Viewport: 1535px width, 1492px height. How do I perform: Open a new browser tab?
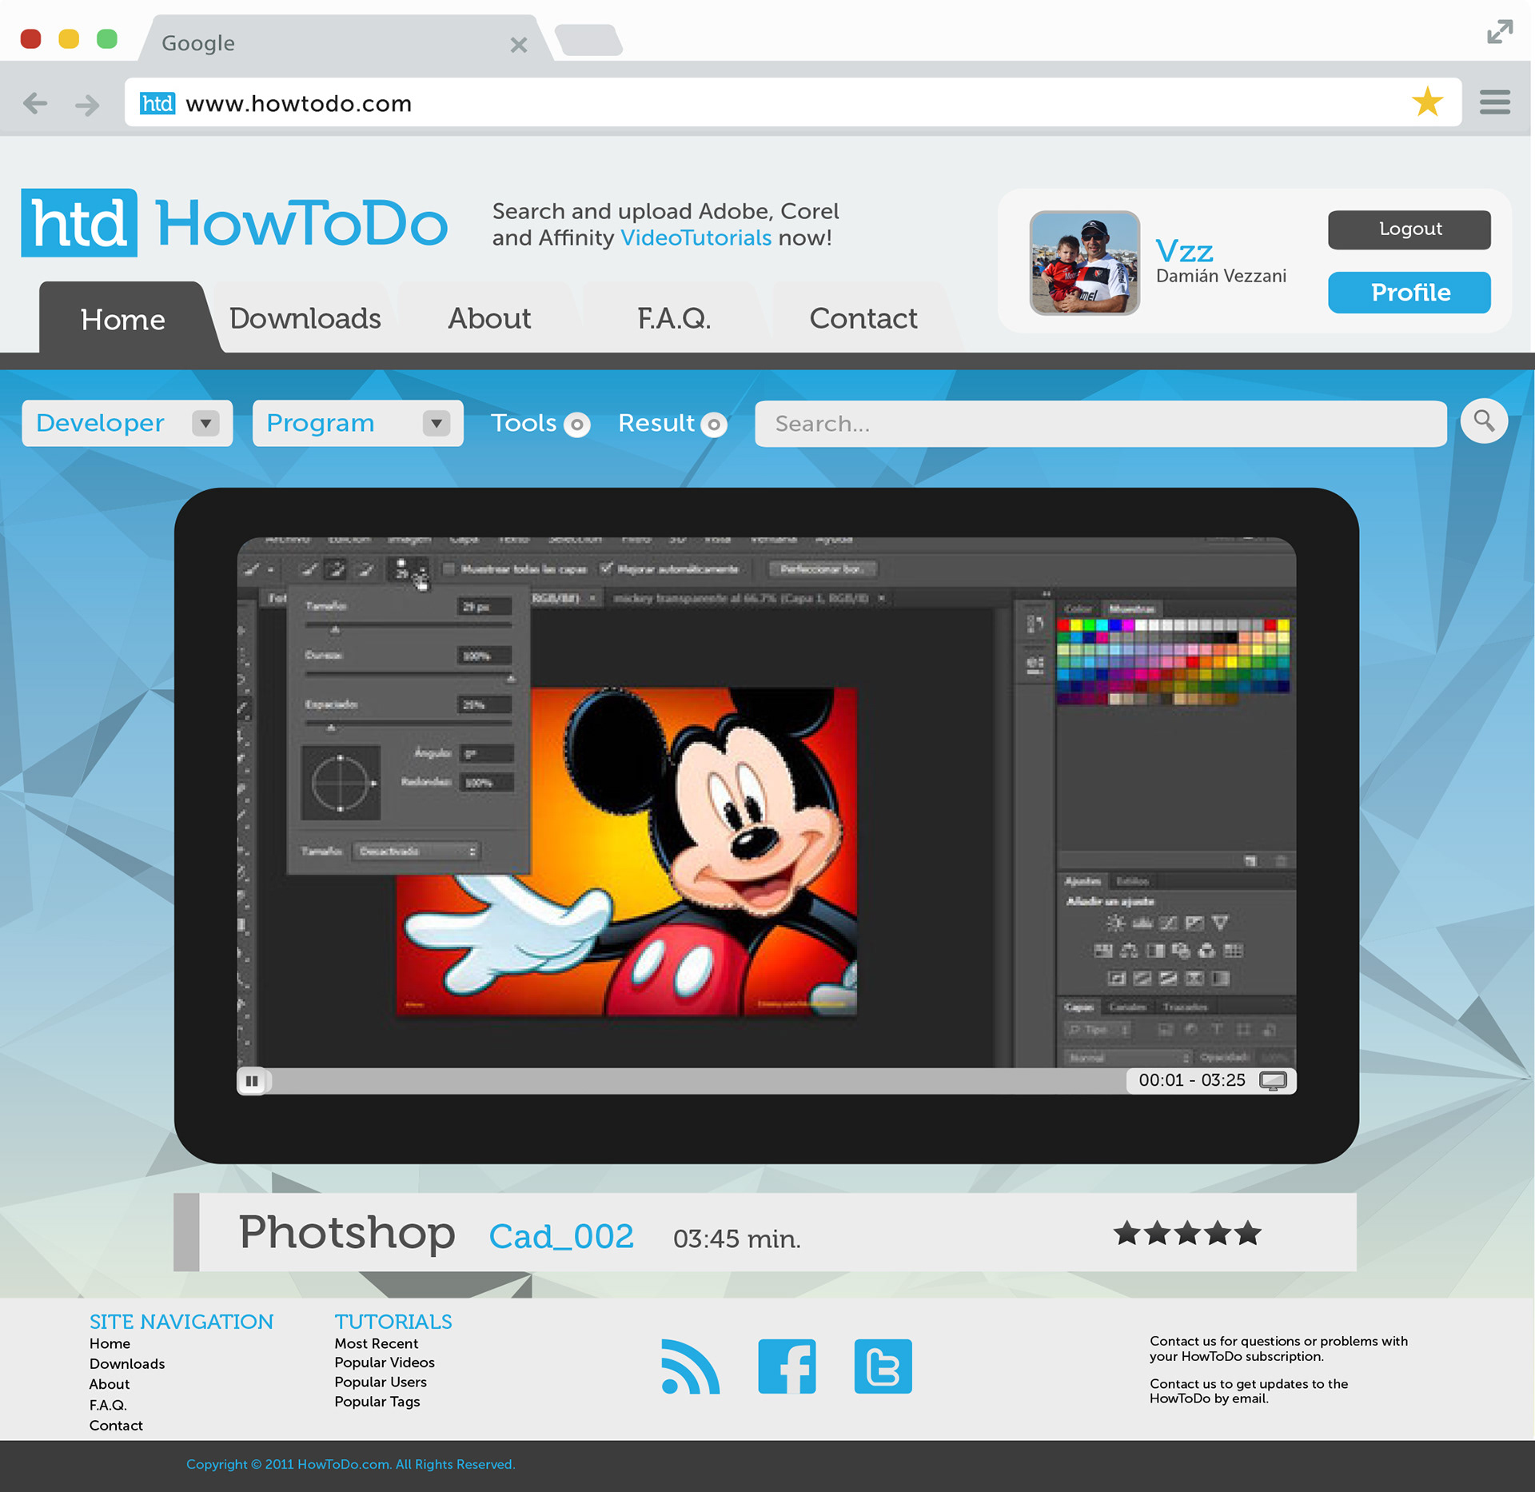pos(589,40)
